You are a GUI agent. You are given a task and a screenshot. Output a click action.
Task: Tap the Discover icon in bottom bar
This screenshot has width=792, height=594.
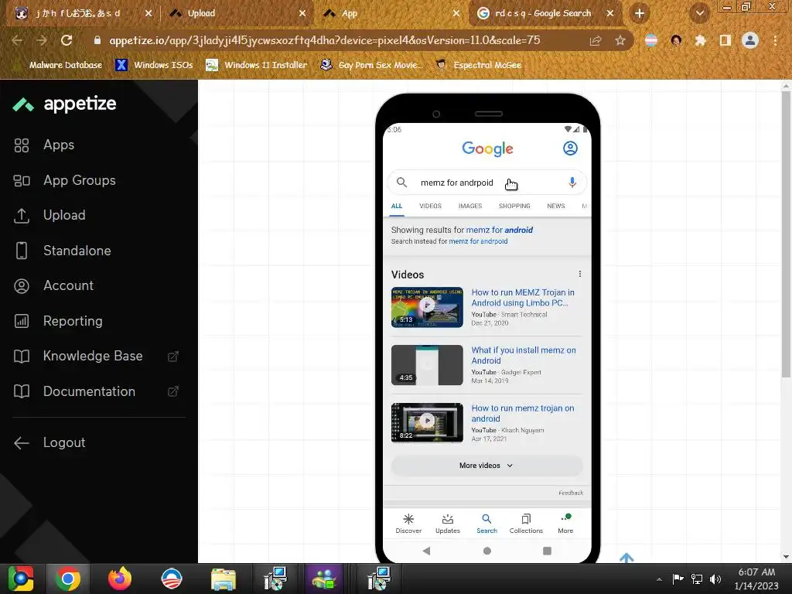pos(408,524)
